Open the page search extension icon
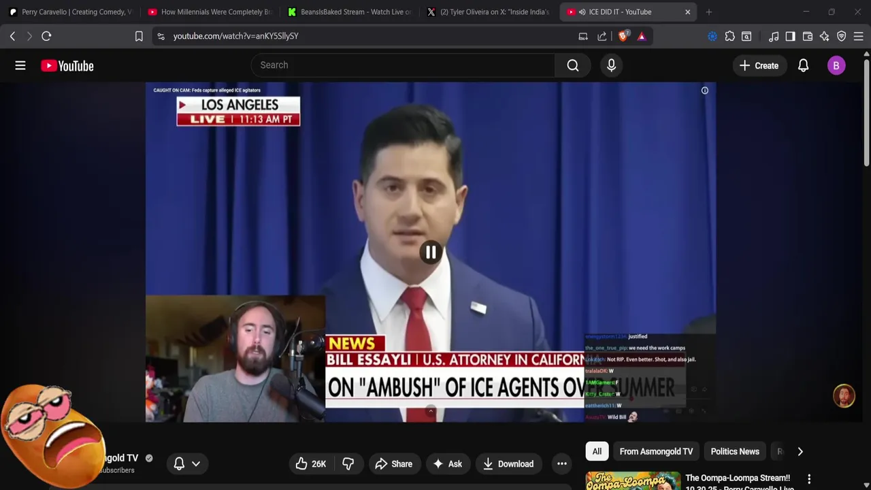Viewport: 871px width, 490px height. click(x=746, y=36)
